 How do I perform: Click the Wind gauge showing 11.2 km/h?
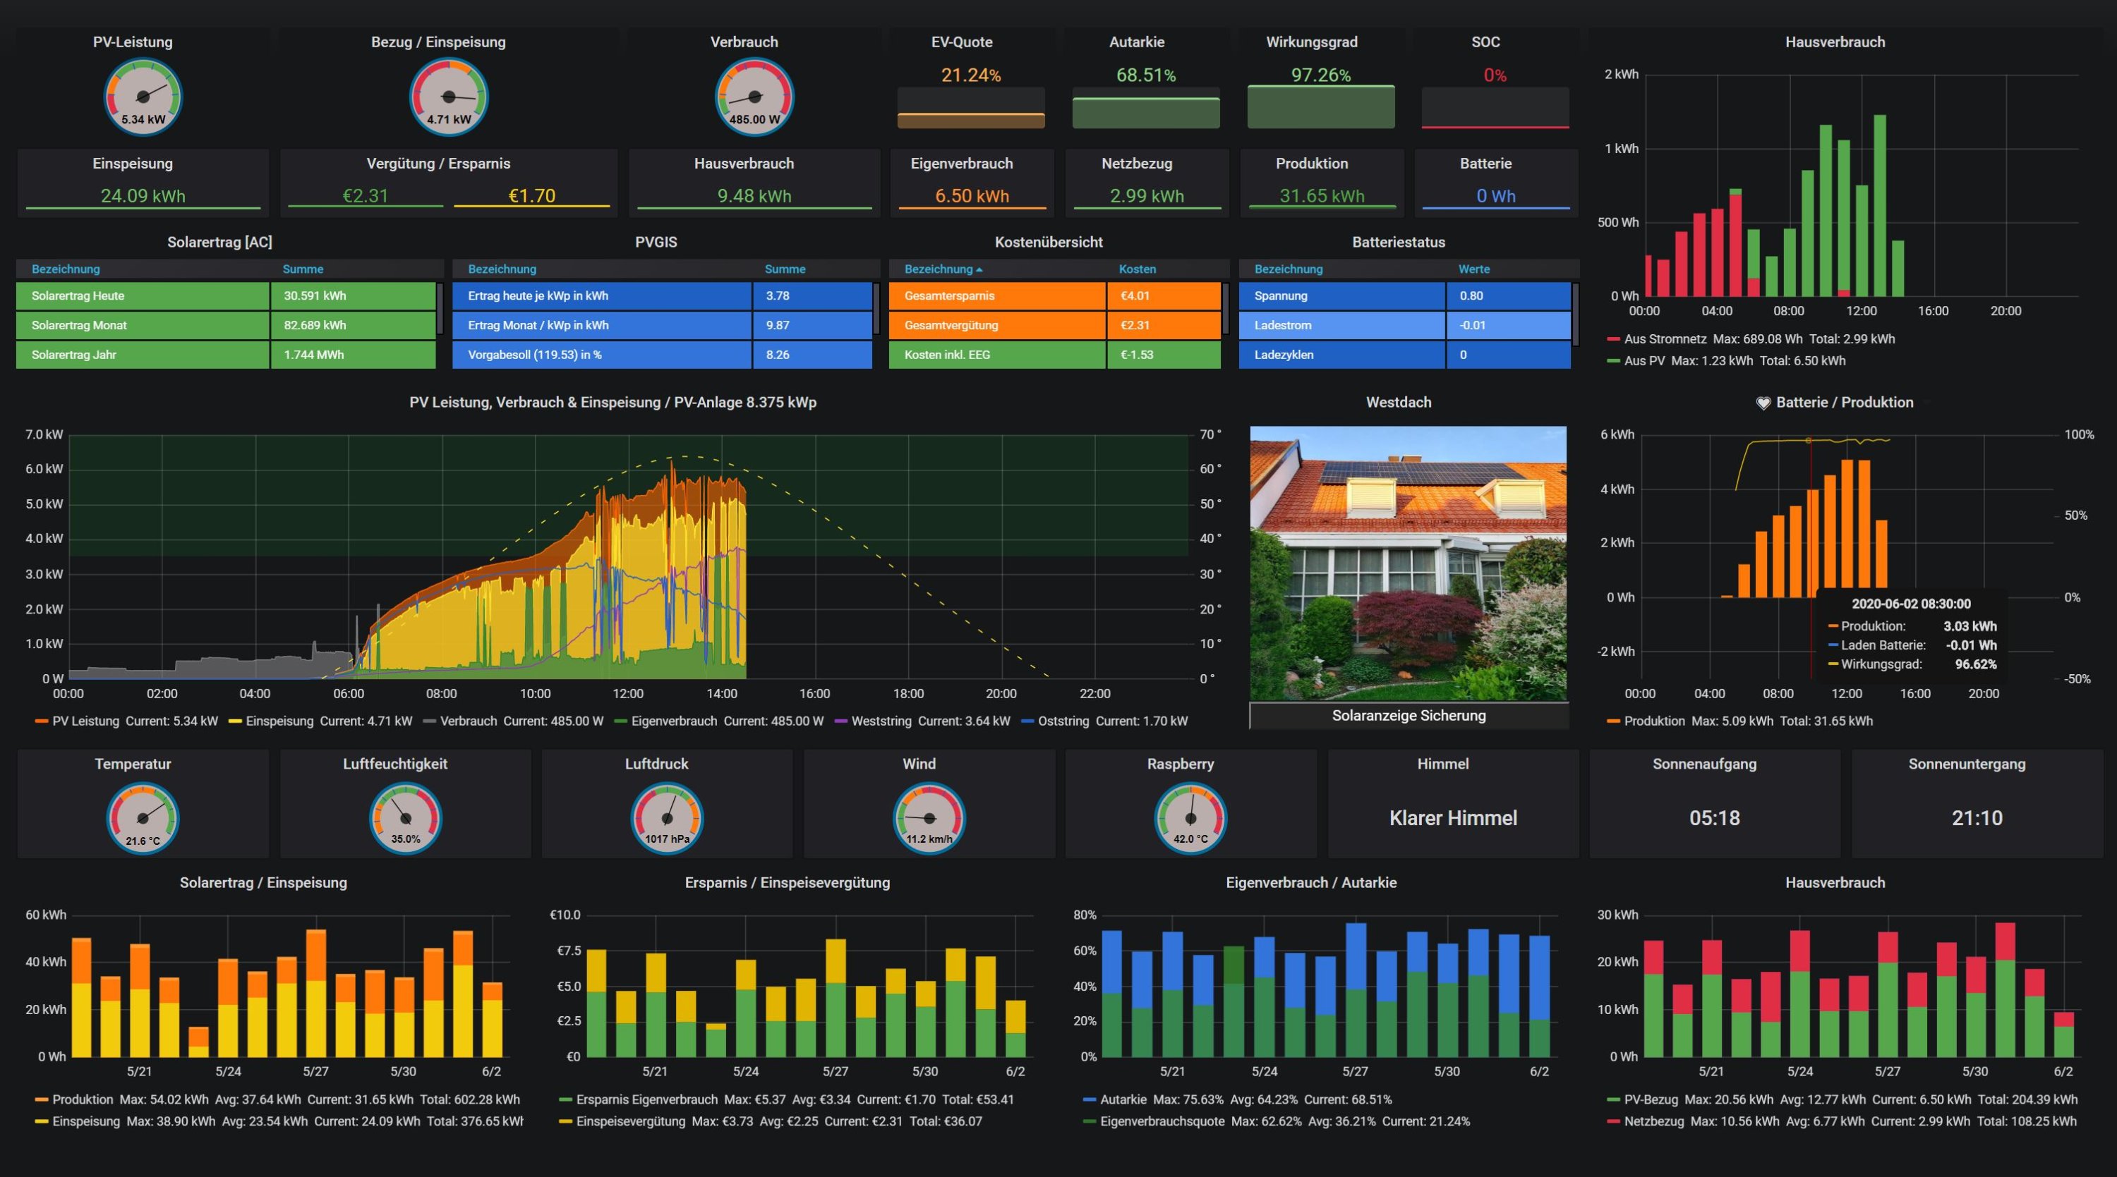pos(929,818)
